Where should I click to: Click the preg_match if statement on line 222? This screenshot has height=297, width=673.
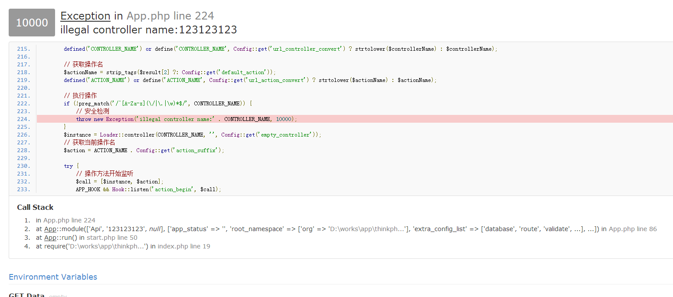(157, 104)
